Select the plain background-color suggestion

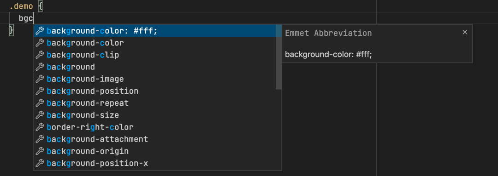coord(155,43)
